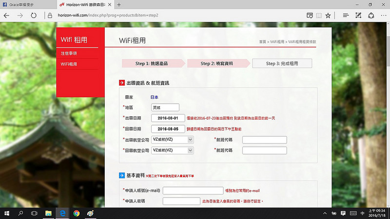Image resolution: width=390 pixels, height=219 pixels.
Task: Go to Step 1 挑選產品
Action: click(154, 64)
